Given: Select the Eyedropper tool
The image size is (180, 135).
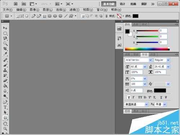Looking at the screenshot, I should pos(5,54).
